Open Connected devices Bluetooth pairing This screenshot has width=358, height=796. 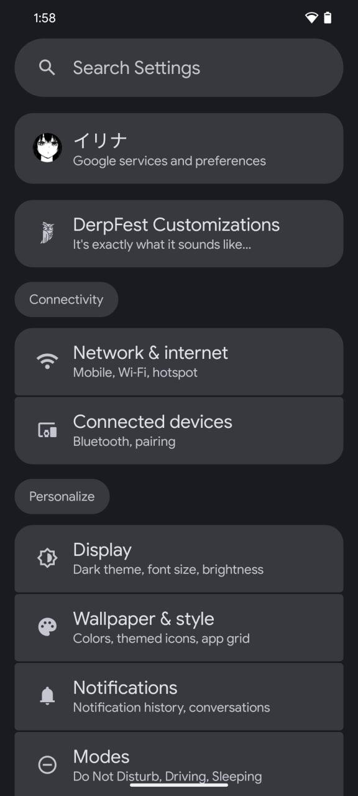(179, 430)
